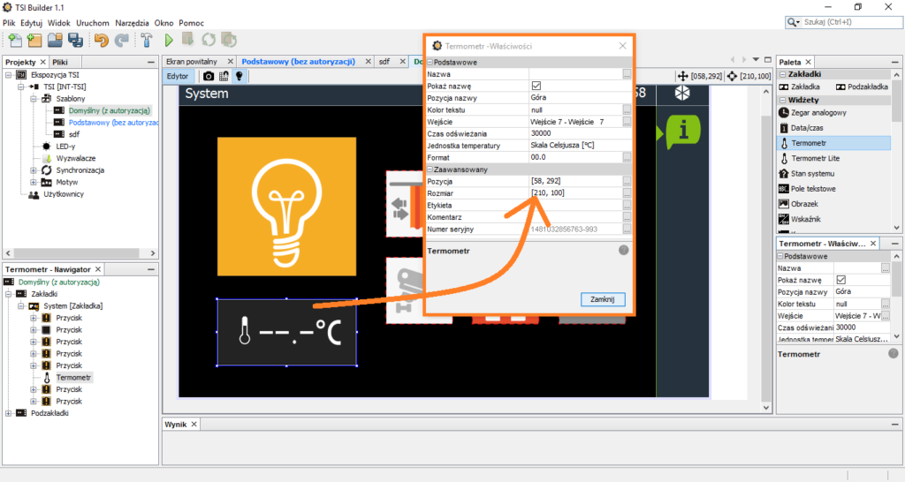The image size is (905, 482).
Task: Open the Uruchom menu
Action: [92, 23]
